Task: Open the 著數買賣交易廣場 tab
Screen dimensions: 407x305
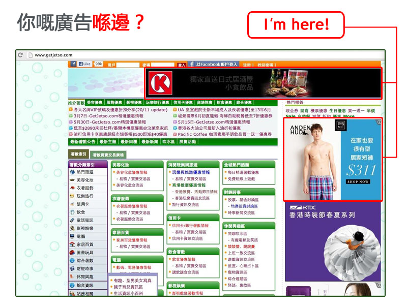Action: tap(108, 155)
